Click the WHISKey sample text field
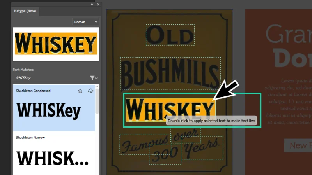 pos(51,78)
